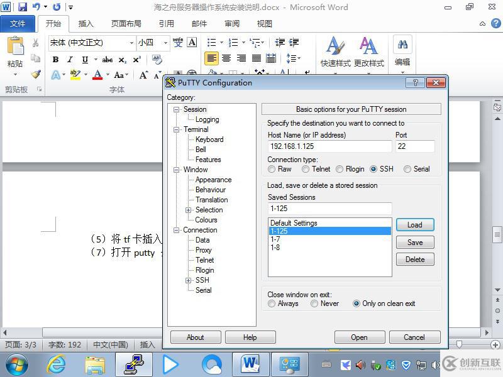
Task: Decrease paragraph indent
Action: (280, 42)
